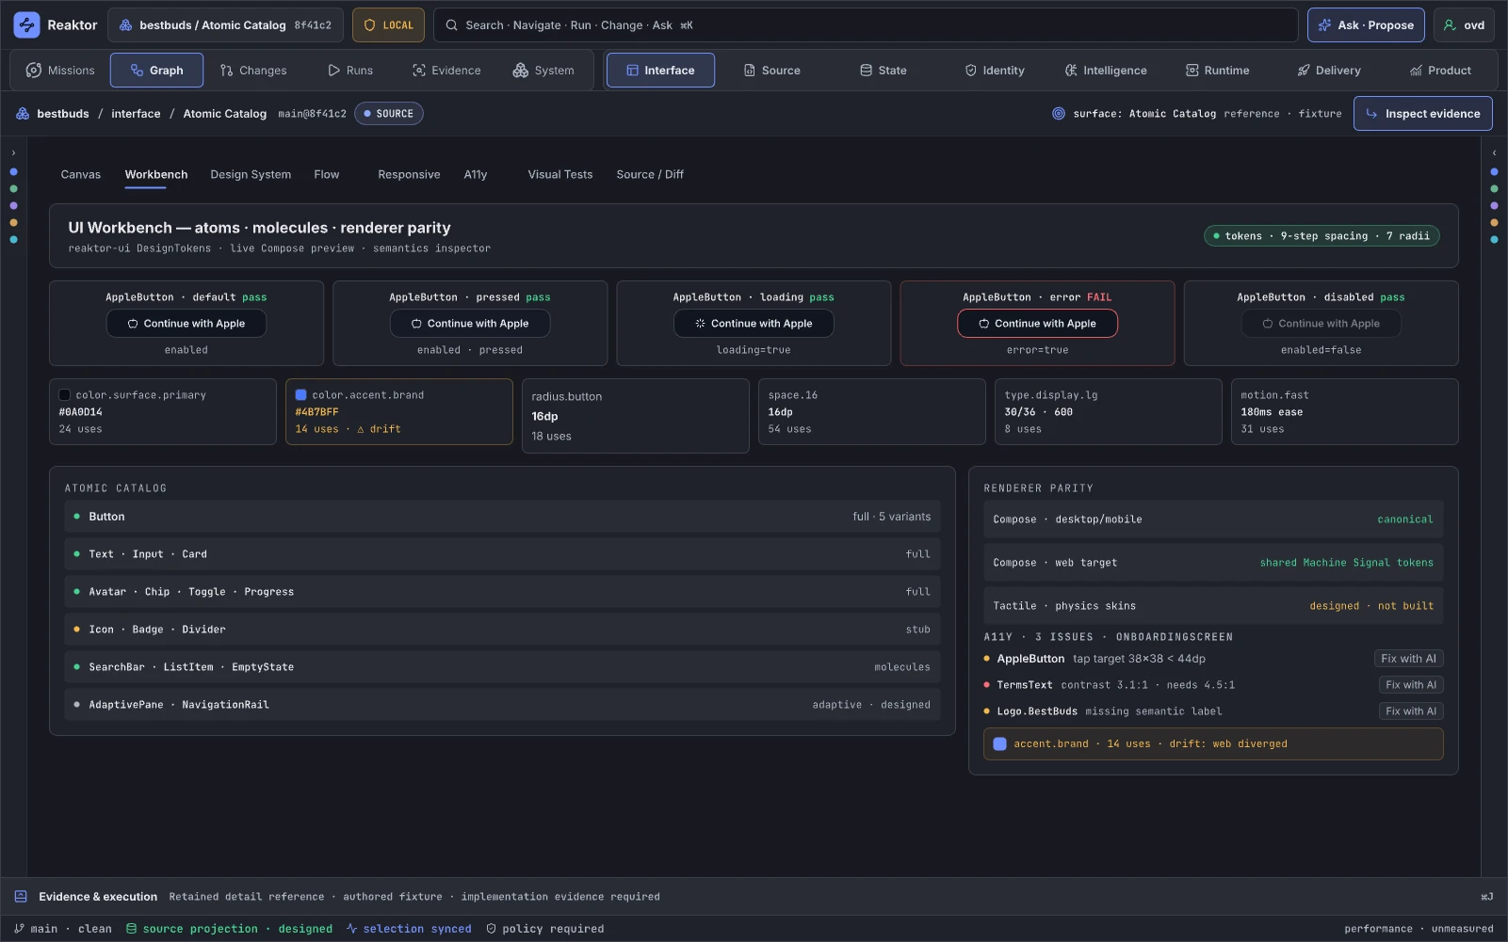Click the bestbuds breadcrumb workspace icon
This screenshot has height=942, width=1508.
tap(23, 114)
